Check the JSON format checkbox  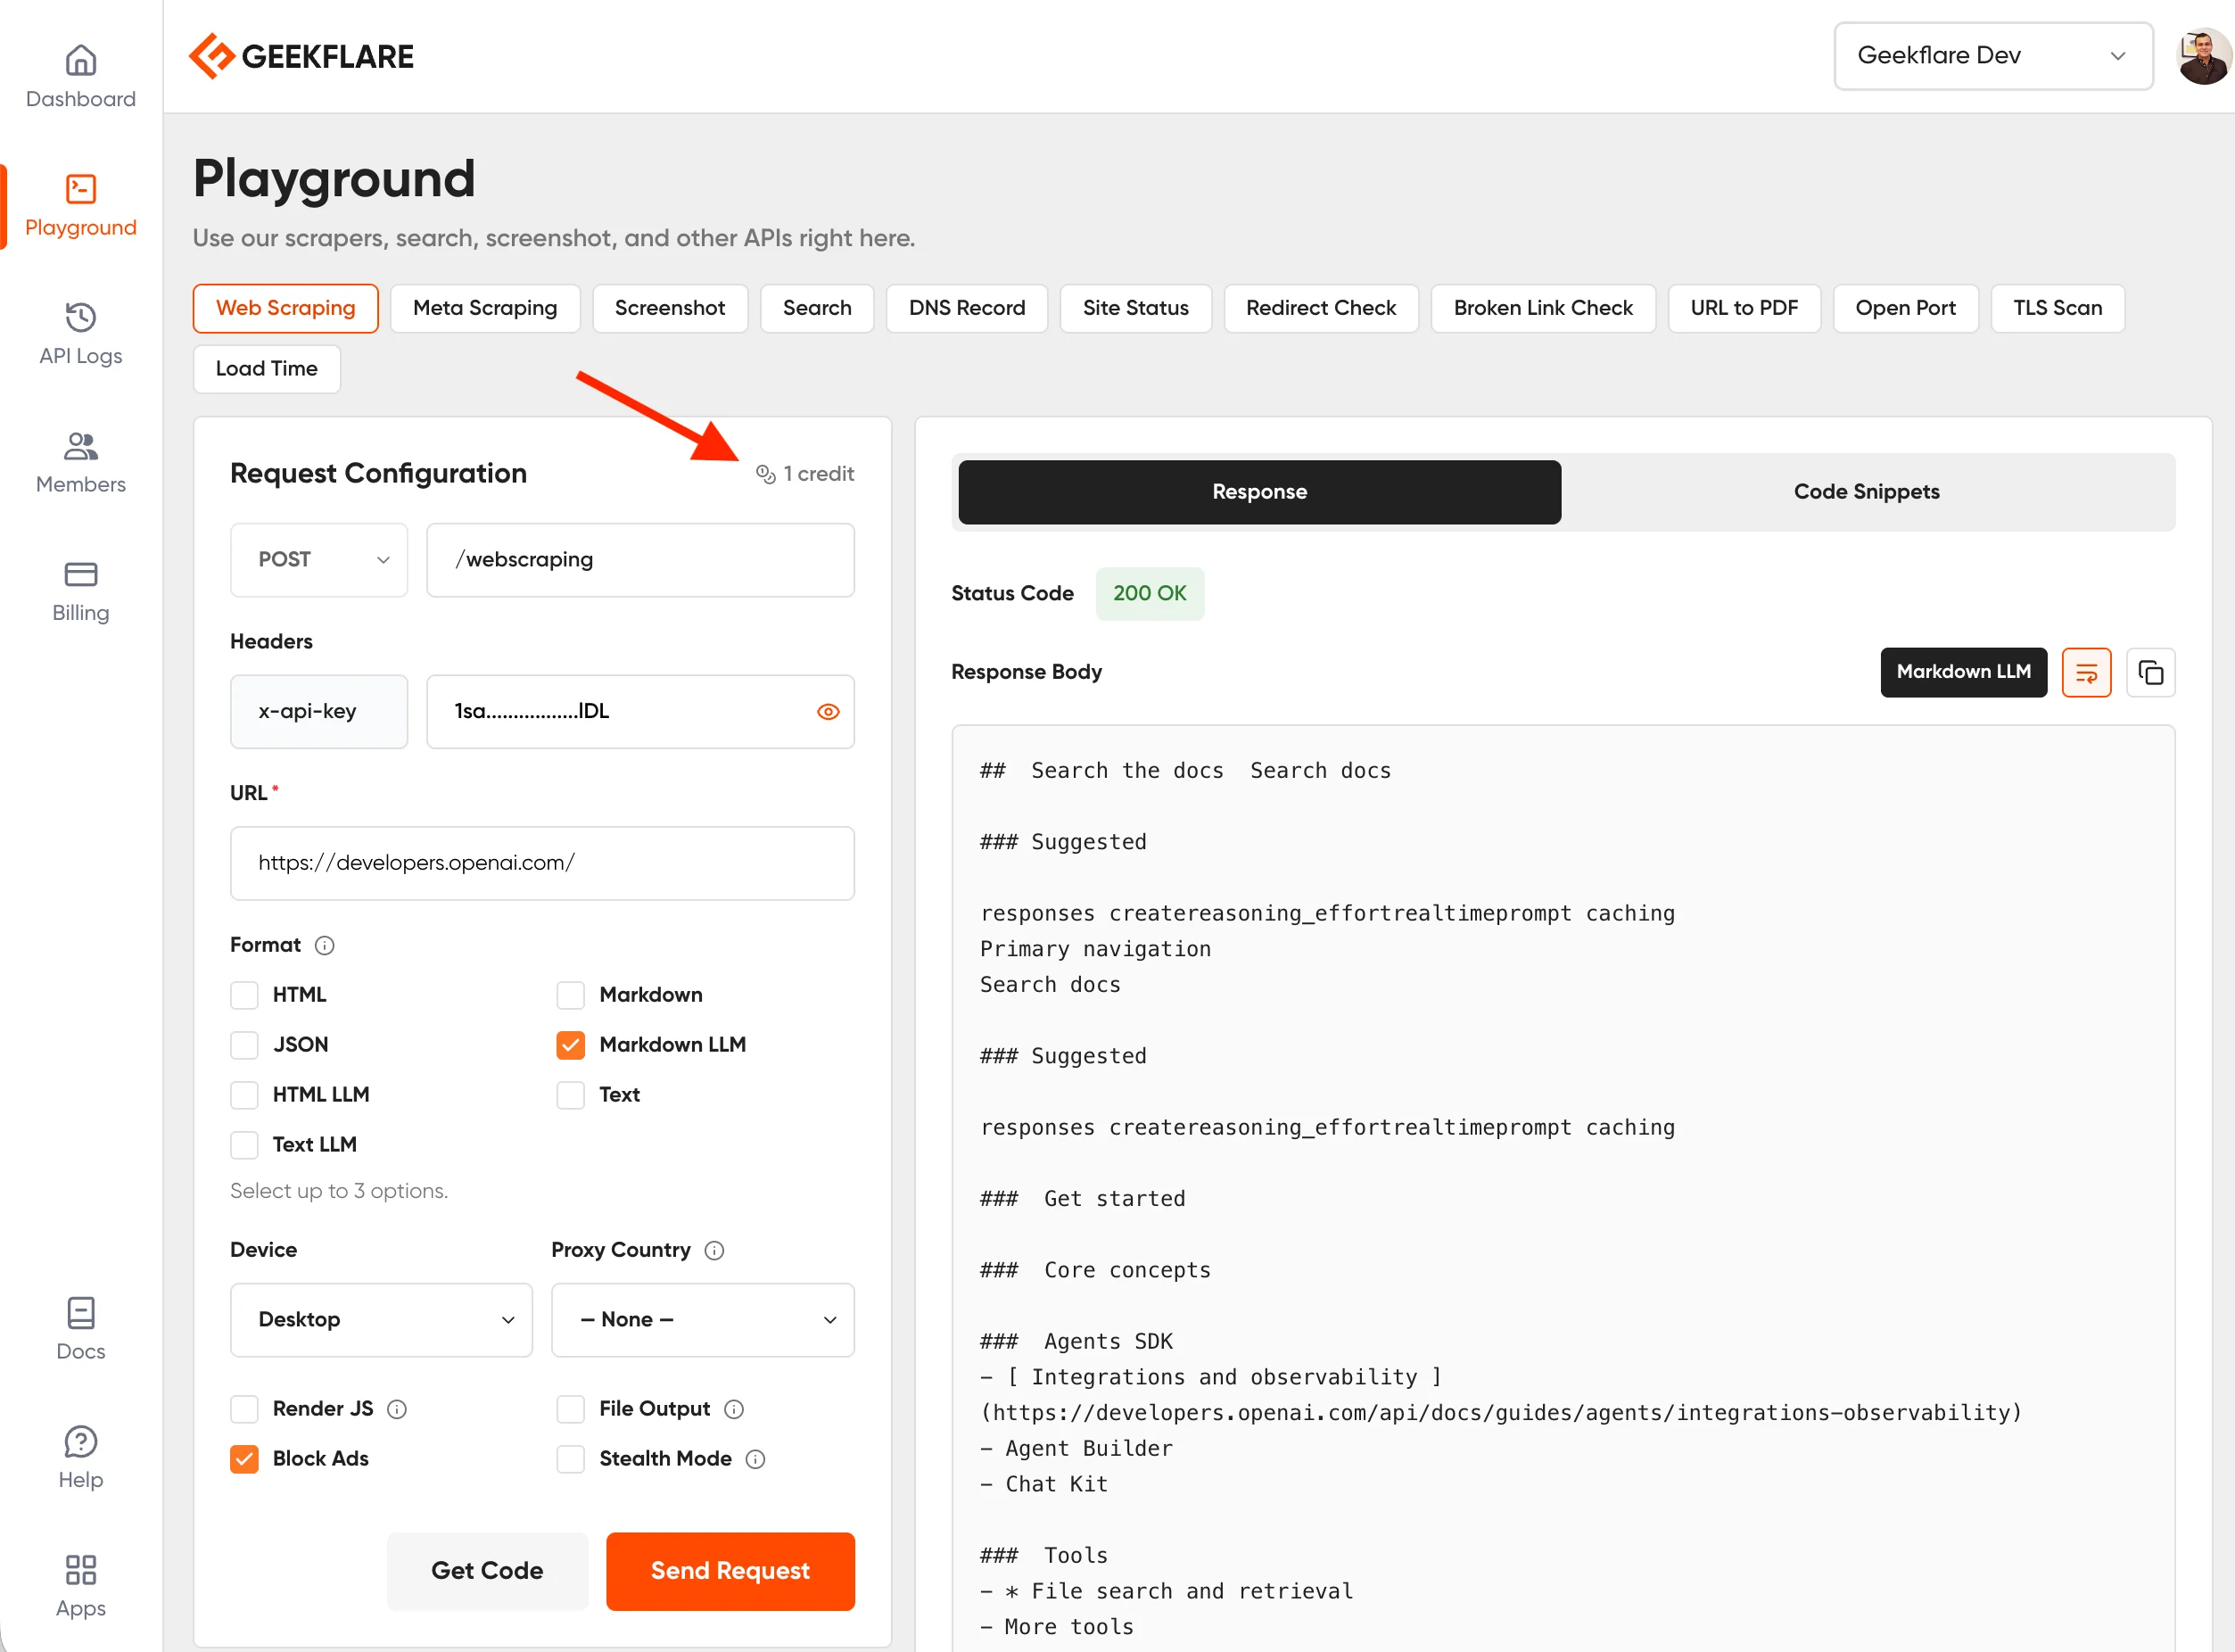click(x=243, y=1045)
